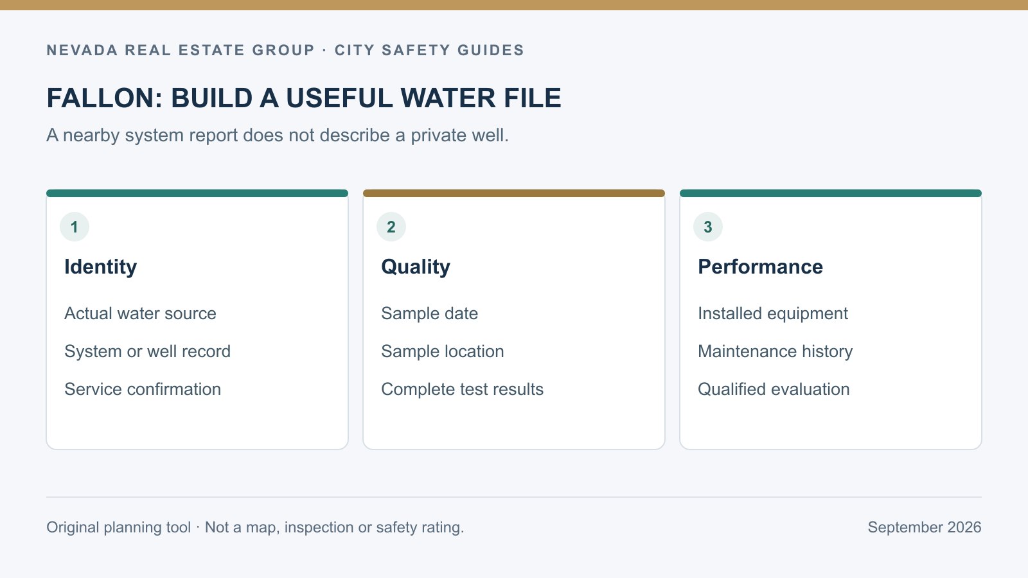Click 'Qualified evaluation' item
The height and width of the screenshot is (578, 1028).
[x=774, y=389]
